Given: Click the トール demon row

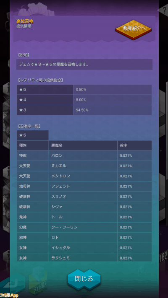Looking at the screenshot, I should 84,217.
